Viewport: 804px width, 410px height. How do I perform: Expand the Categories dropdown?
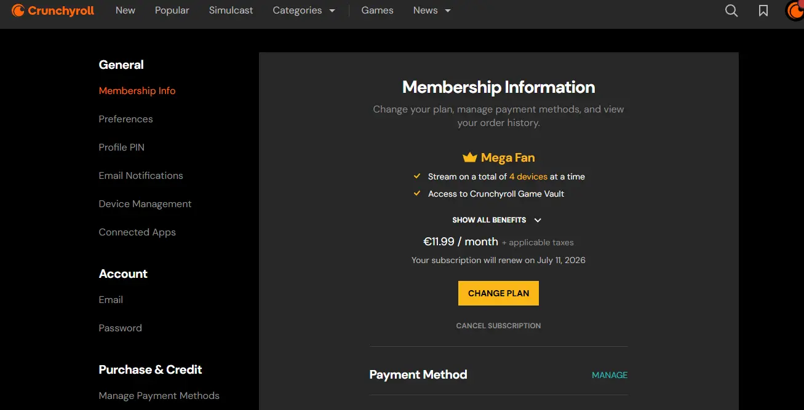[x=304, y=10]
